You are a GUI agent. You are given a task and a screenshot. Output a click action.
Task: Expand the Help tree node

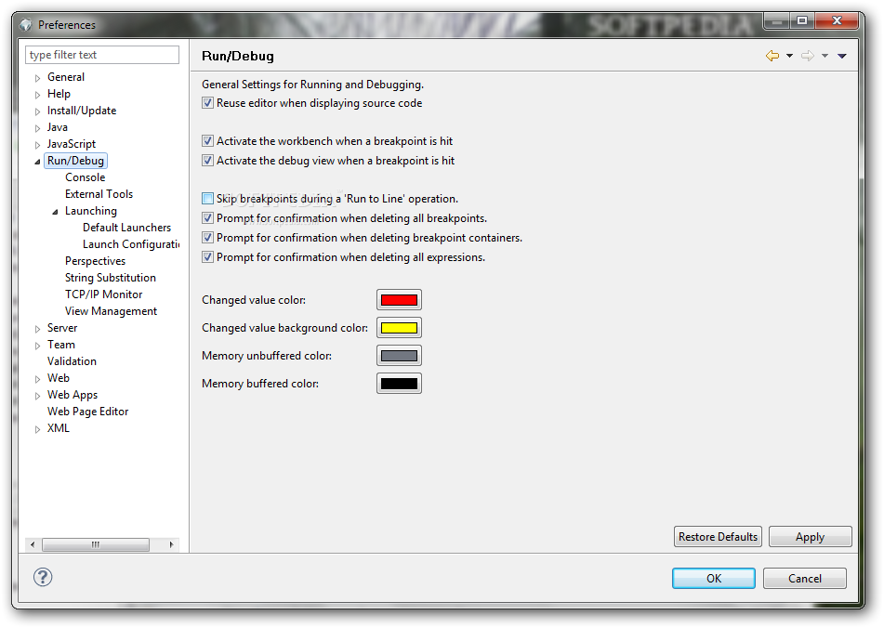tap(37, 95)
